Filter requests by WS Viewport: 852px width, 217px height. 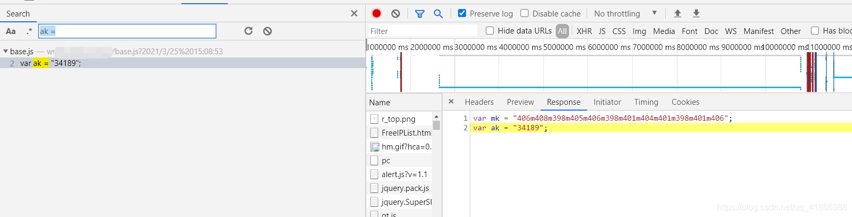pyautogui.click(x=731, y=31)
